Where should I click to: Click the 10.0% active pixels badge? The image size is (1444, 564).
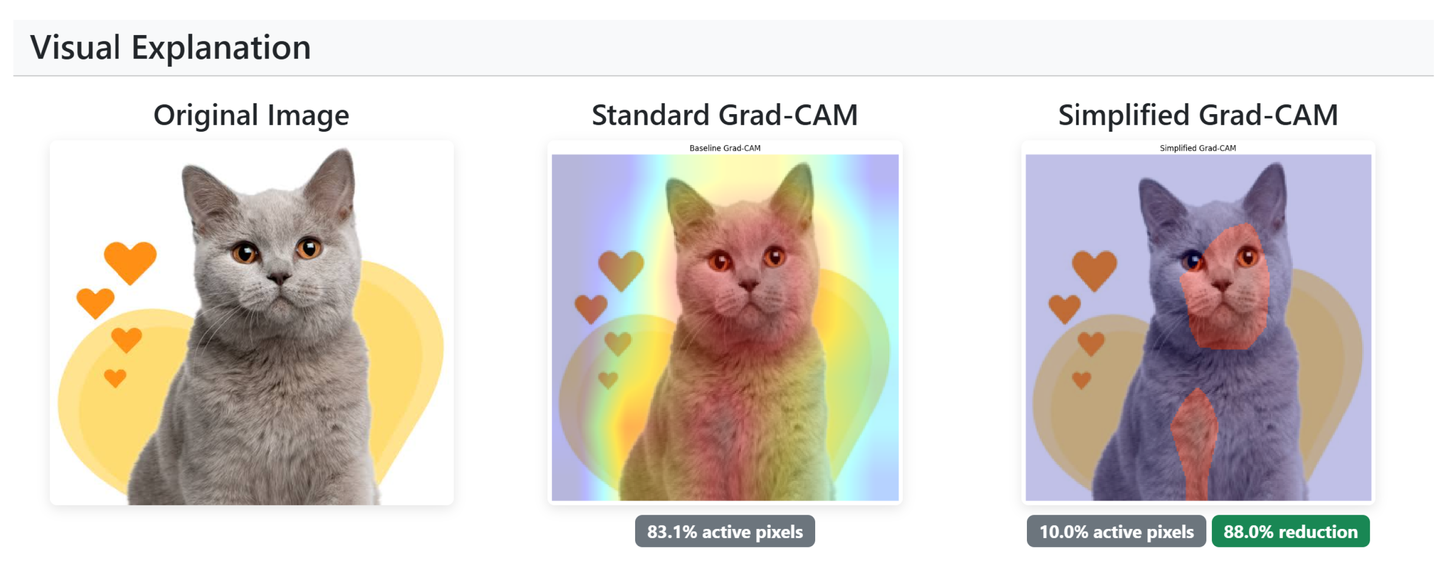point(1116,531)
